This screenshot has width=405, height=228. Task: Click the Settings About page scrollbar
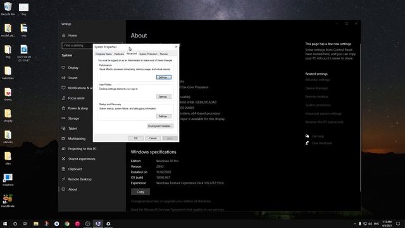coord(360,118)
